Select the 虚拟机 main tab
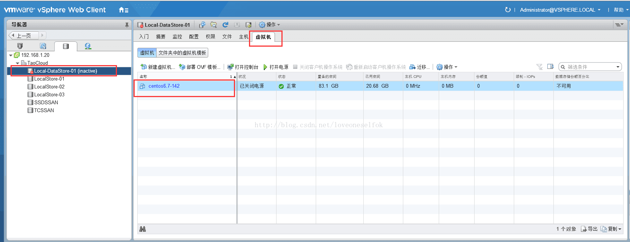 [263, 37]
